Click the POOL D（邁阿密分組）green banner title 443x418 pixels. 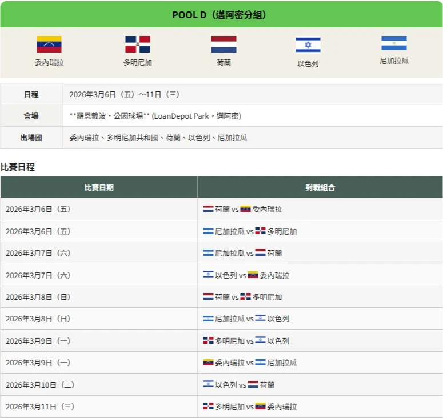(x=221, y=15)
